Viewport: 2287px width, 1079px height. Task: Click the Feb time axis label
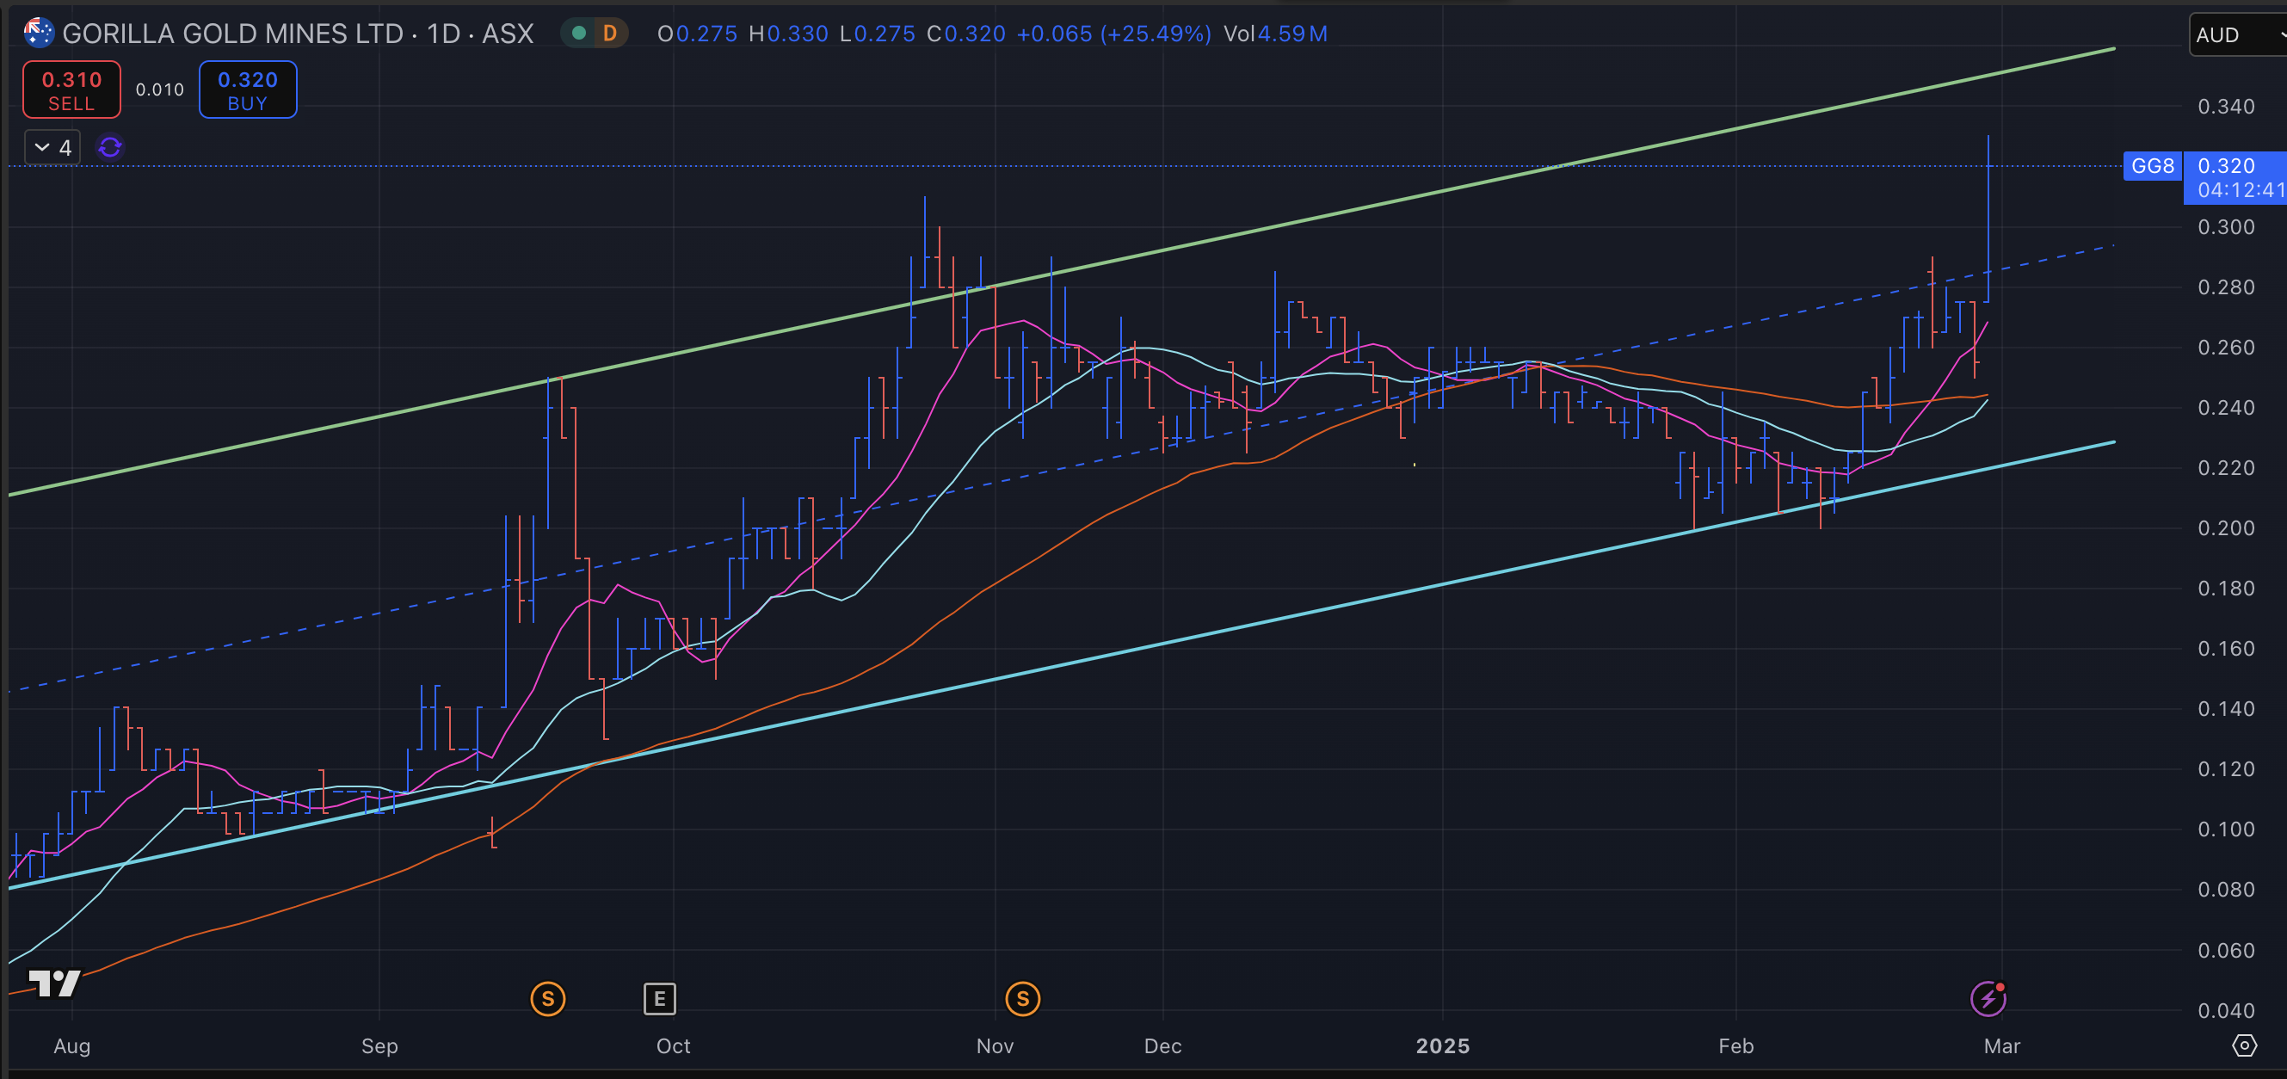pos(1735,1046)
